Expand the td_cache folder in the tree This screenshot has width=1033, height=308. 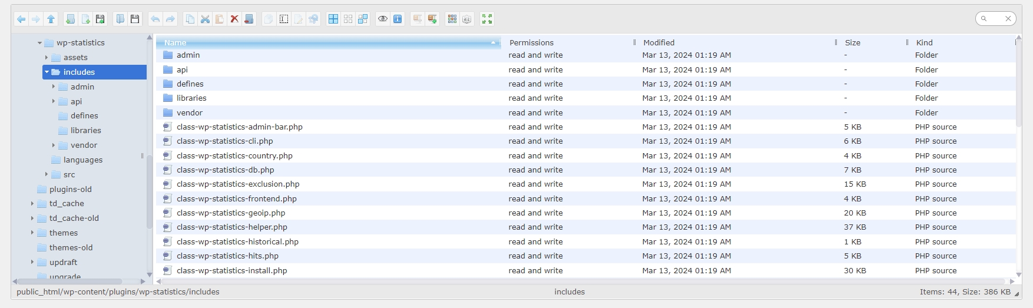tap(32, 204)
